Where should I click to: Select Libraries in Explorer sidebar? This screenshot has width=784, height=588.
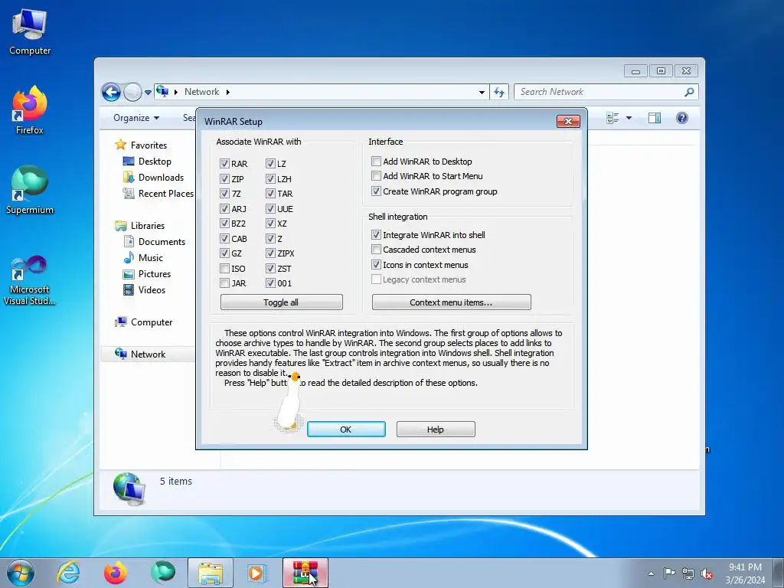[148, 226]
